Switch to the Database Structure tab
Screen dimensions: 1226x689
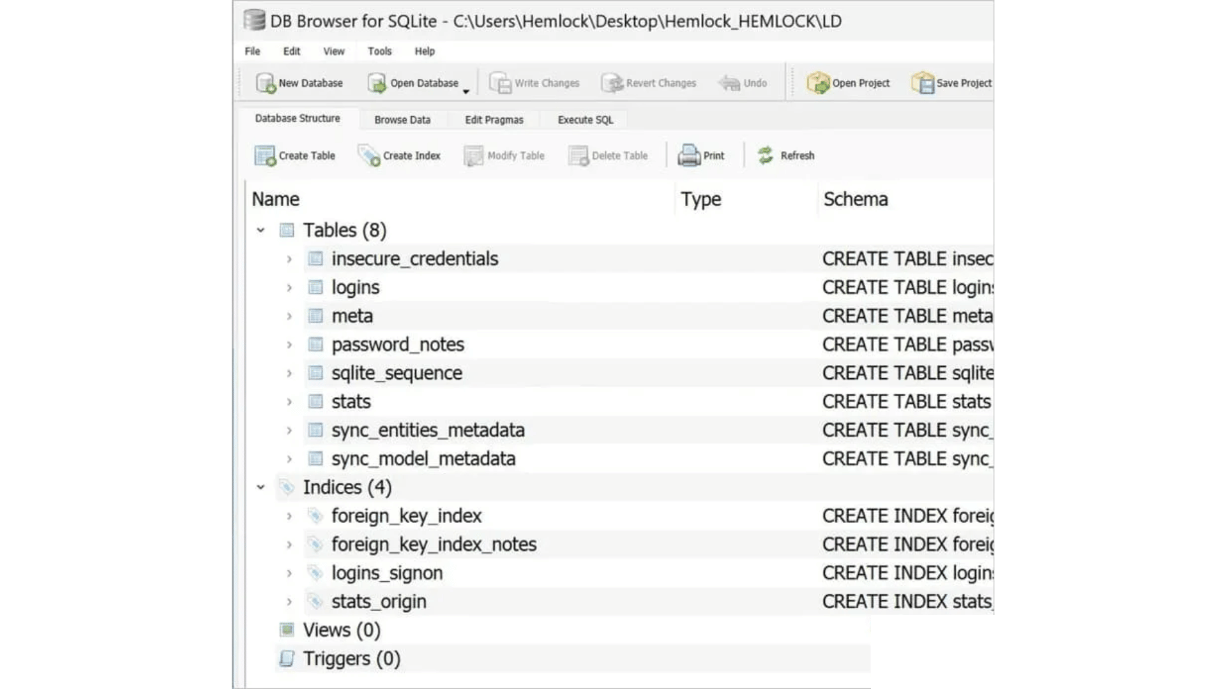coord(298,118)
